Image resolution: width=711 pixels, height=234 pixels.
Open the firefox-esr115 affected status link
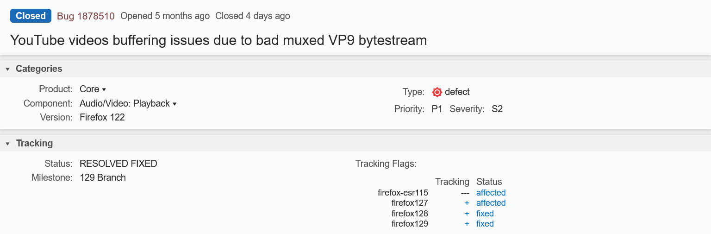coord(491,193)
